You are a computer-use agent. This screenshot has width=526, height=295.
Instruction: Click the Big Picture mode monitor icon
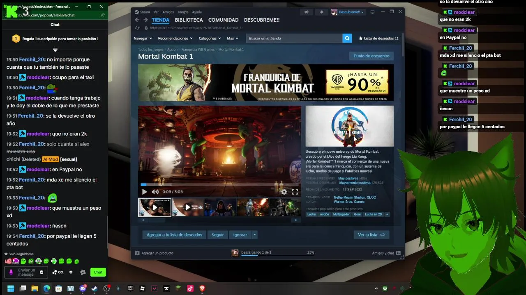point(372,12)
